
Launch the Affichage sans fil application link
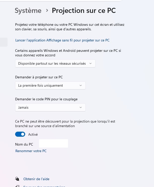point(62,40)
